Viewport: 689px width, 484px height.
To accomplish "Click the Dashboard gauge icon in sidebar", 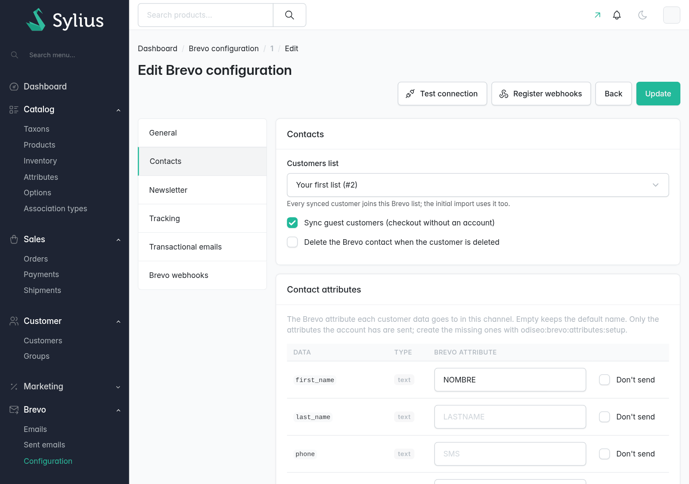I will (14, 86).
